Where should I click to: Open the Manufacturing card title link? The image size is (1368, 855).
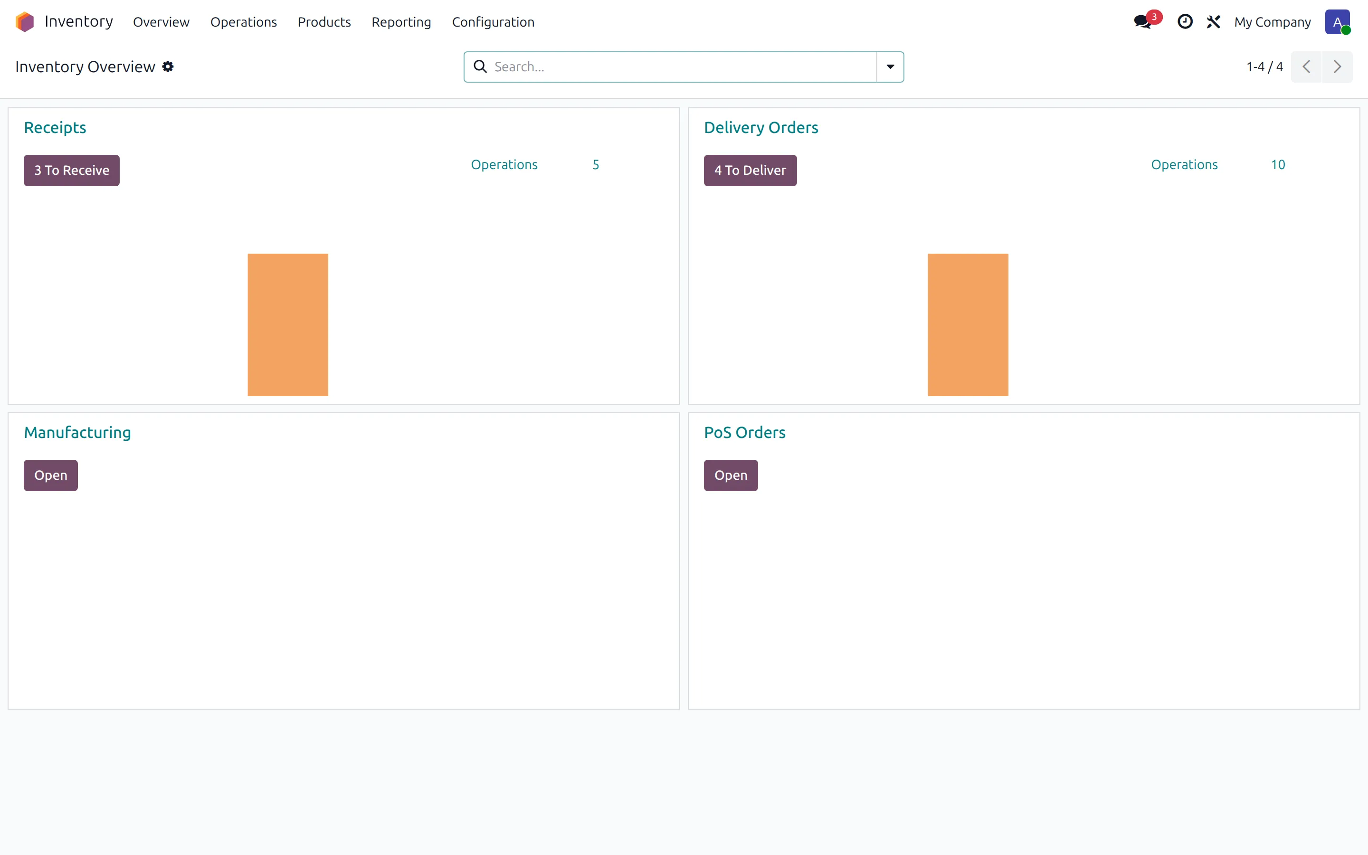[x=77, y=433]
